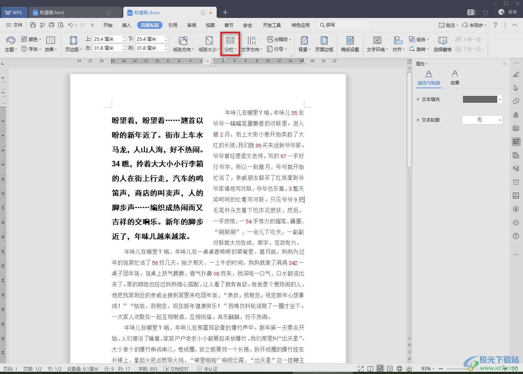Click the gray text fill color swatch
Viewport: 523px width, 374px height.
[480, 99]
